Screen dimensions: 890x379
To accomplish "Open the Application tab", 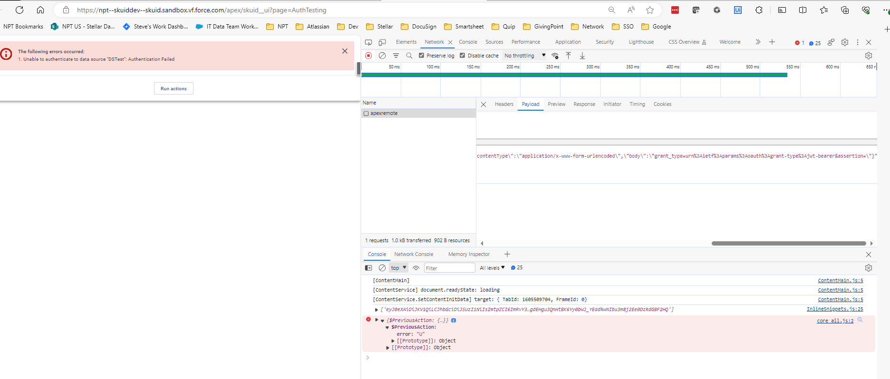I will [x=568, y=42].
